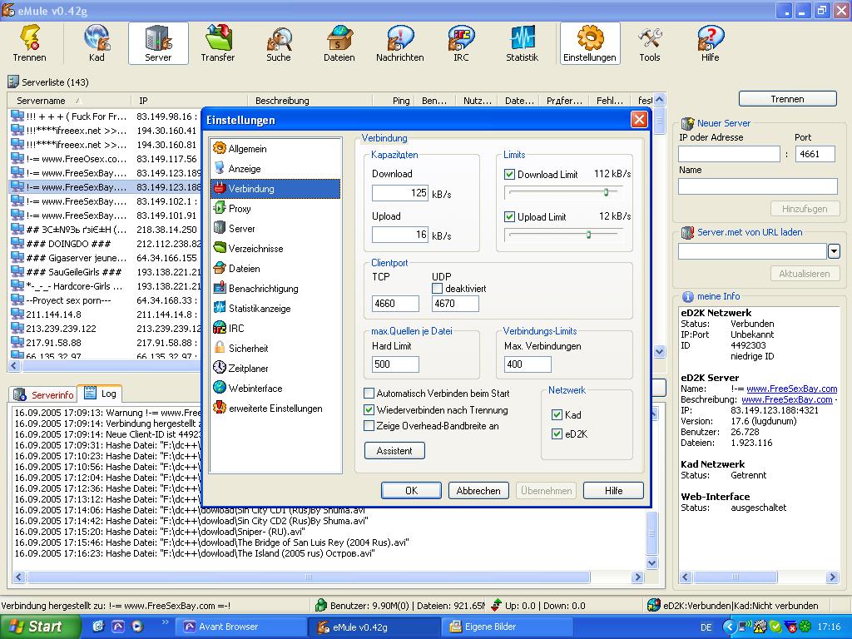The height and width of the screenshot is (639, 852).
Task: Open the Hilfe toolbar icon
Action: 711,43
